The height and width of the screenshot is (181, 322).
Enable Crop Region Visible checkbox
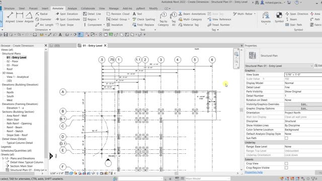coord(286,168)
